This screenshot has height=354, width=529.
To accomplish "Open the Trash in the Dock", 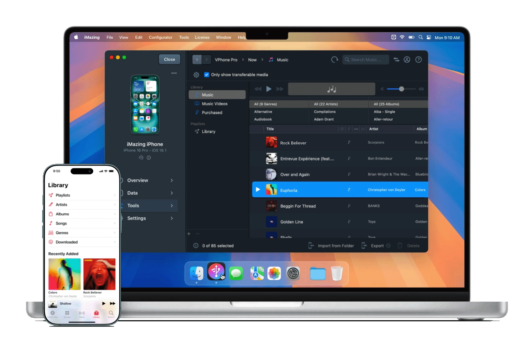I will point(337,273).
